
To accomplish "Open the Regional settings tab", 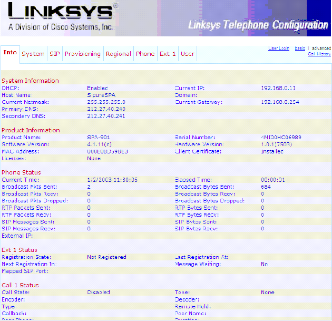I will point(119,54).
